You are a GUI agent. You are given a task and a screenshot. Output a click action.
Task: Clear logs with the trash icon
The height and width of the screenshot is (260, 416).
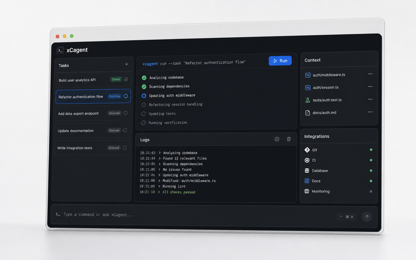[289, 139]
